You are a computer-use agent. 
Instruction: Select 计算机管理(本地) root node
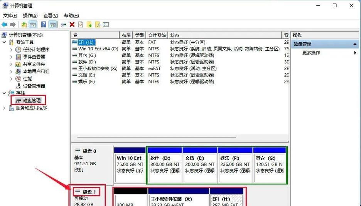coord(26,35)
